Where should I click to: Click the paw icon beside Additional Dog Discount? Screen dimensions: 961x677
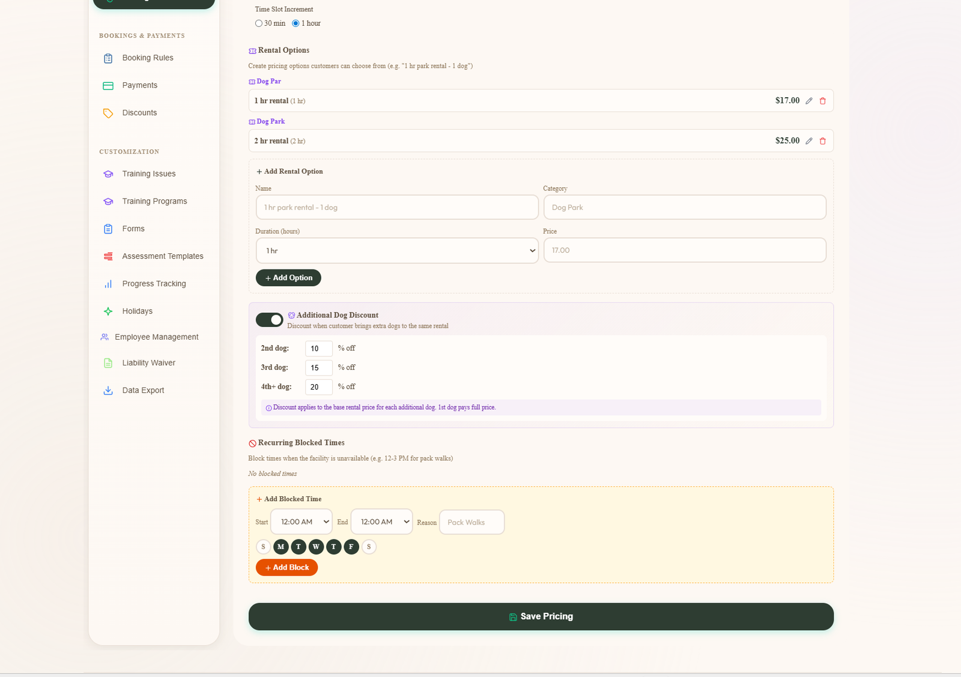pos(291,315)
